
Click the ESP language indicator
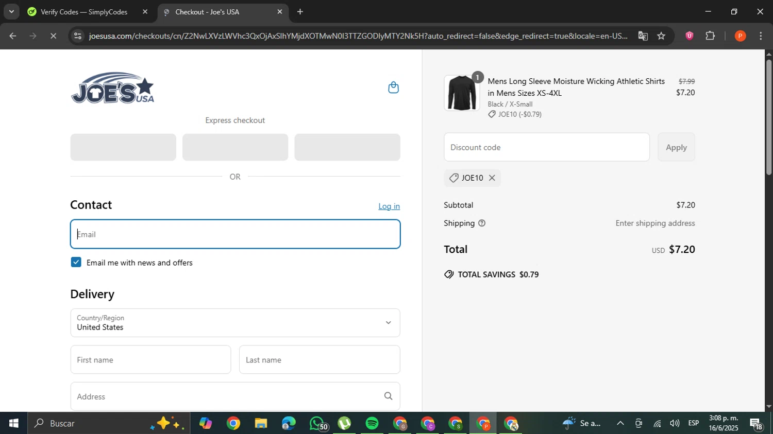pos(693,423)
